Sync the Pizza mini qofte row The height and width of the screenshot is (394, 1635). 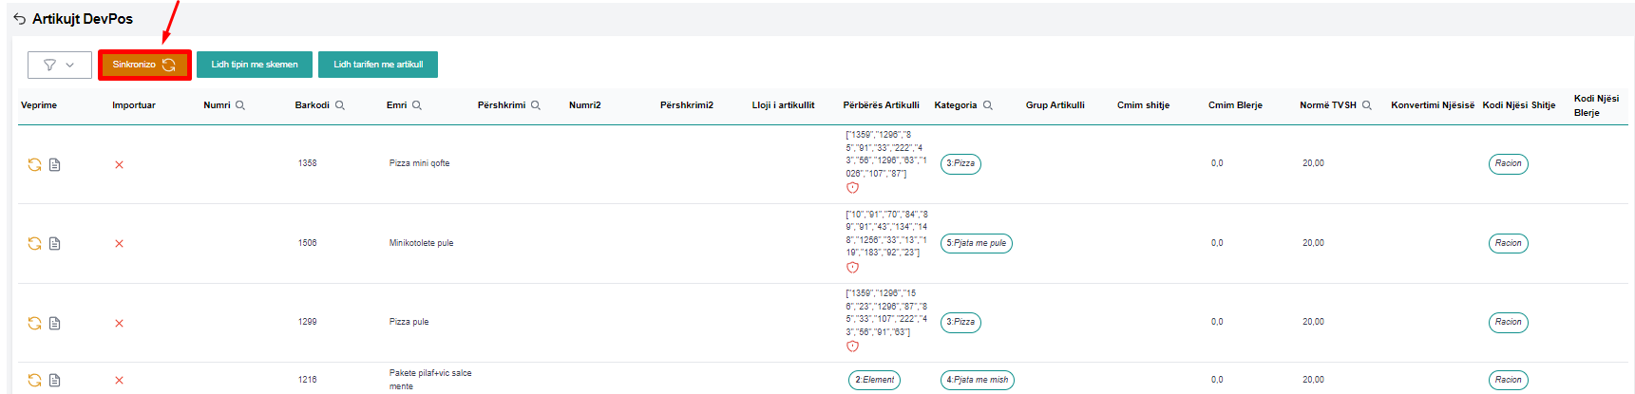(34, 164)
